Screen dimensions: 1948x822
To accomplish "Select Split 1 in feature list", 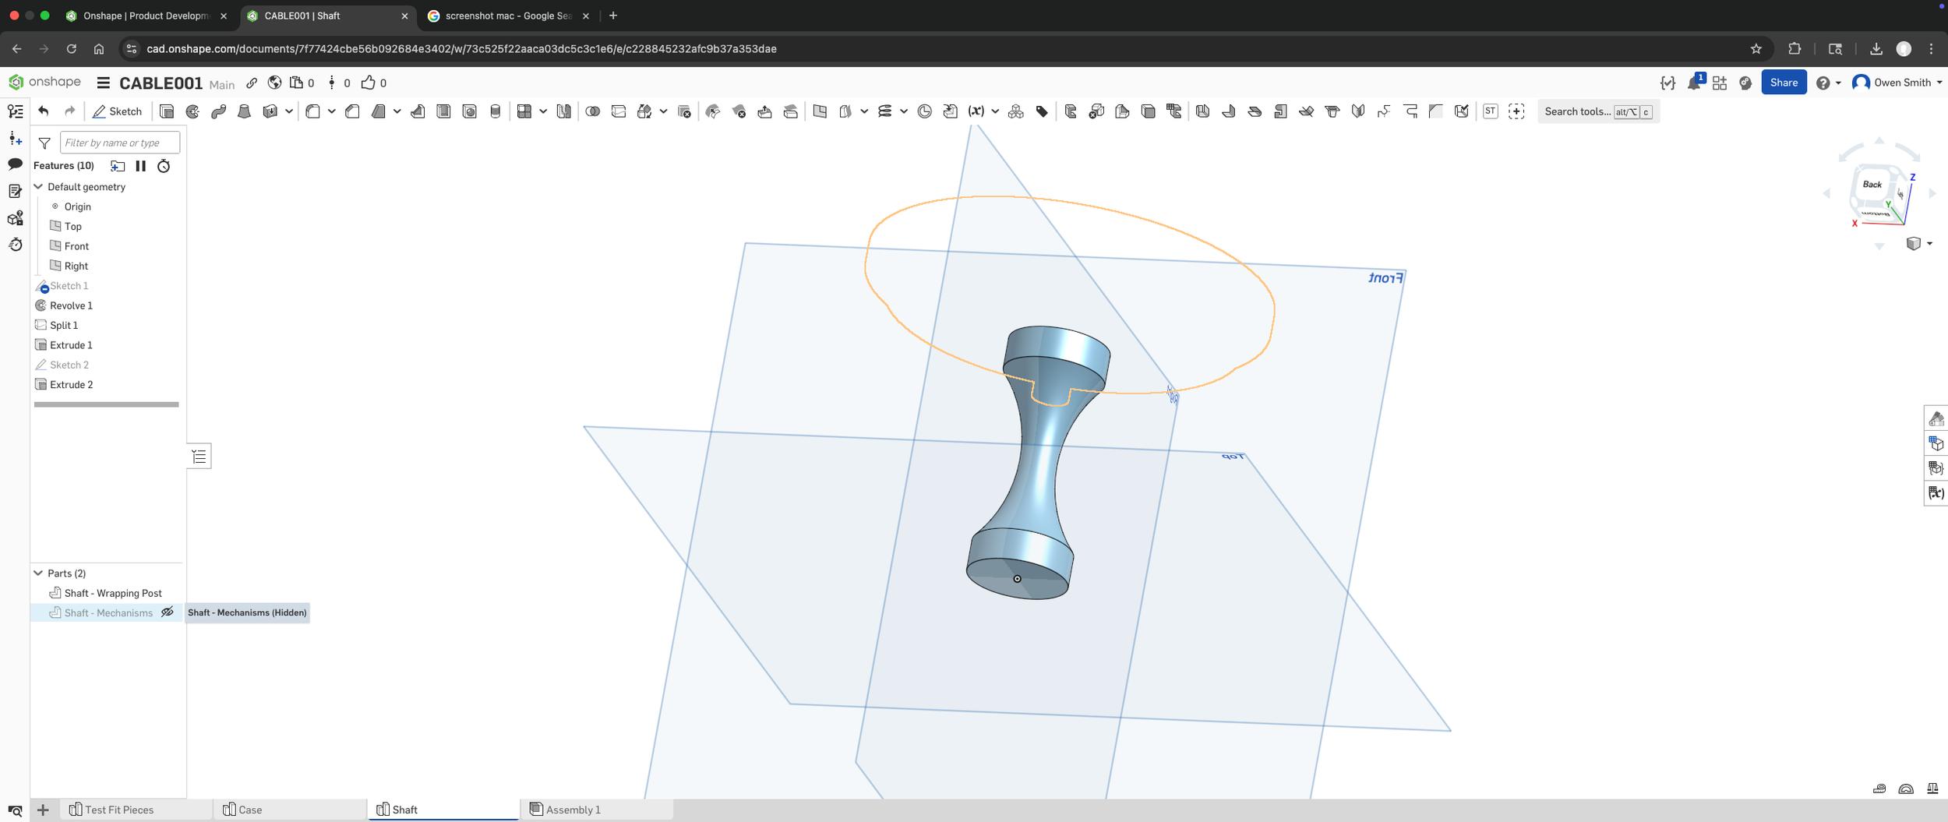I will pyautogui.click(x=64, y=325).
